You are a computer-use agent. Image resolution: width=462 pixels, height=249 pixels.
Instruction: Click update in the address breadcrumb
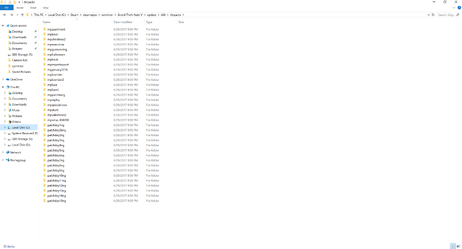click(x=151, y=15)
